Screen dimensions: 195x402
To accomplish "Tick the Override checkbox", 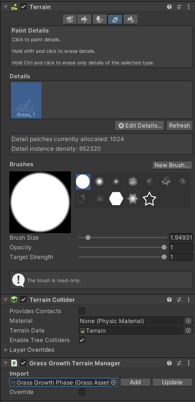I will click(82, 392).
